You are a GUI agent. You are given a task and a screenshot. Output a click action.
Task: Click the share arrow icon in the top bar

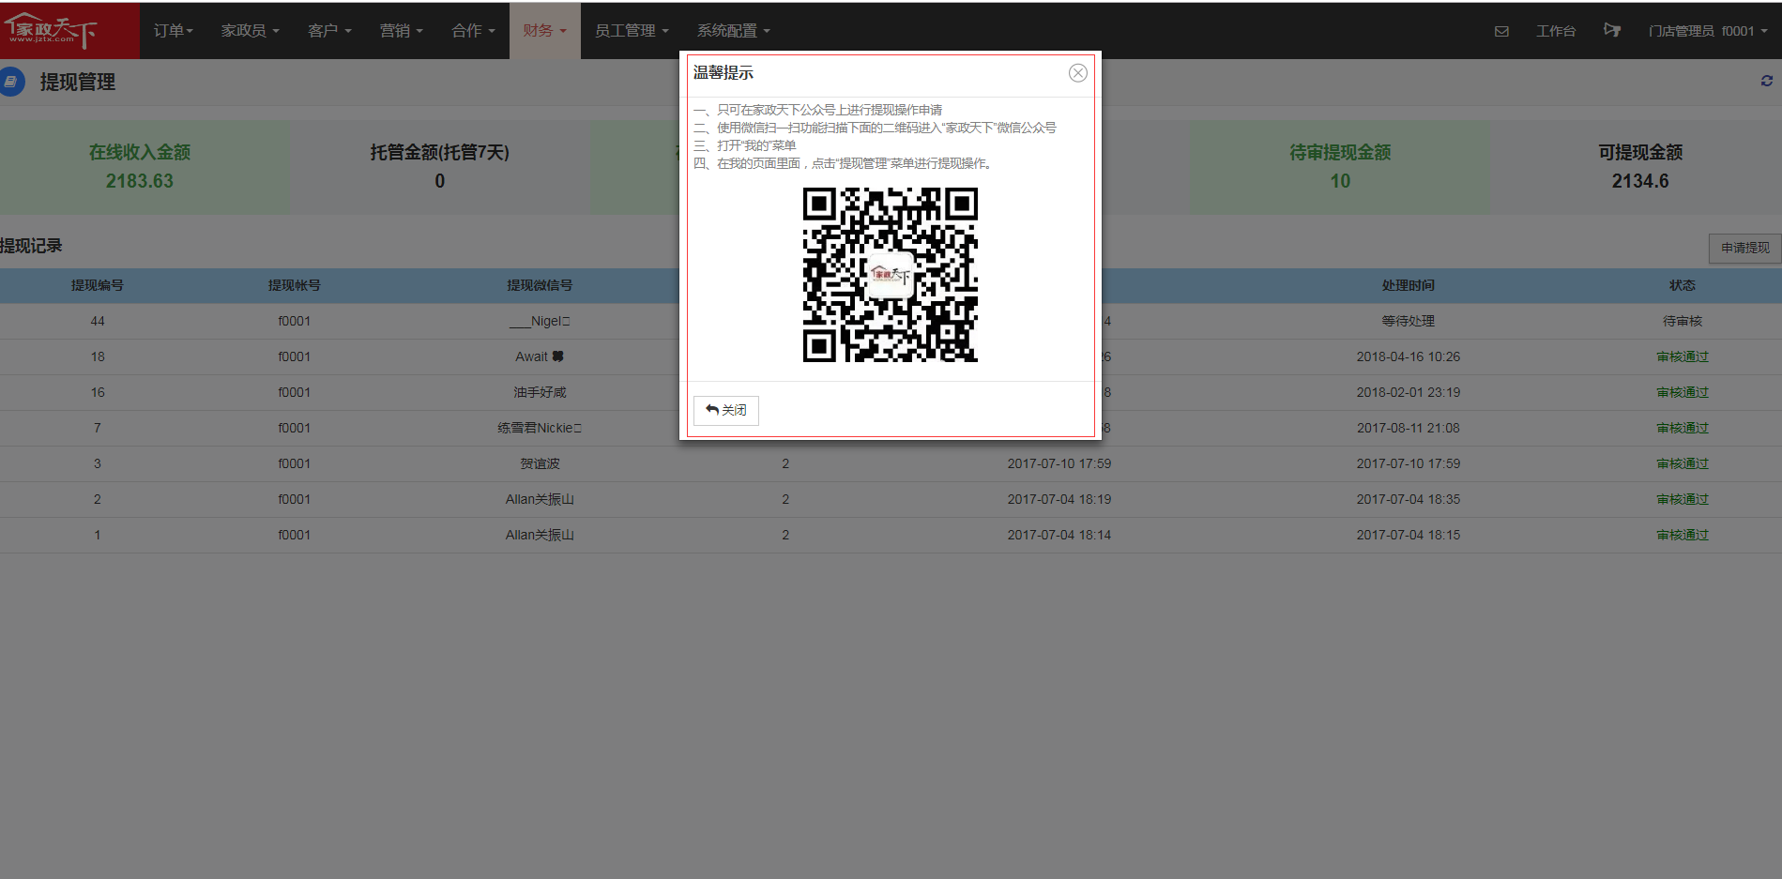click(1612, 30)
